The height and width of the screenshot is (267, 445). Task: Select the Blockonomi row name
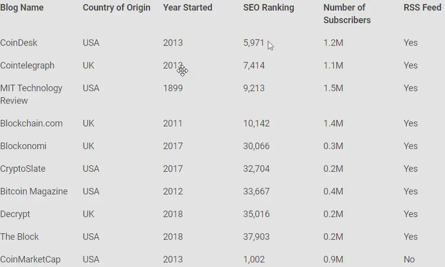point(23,146)
